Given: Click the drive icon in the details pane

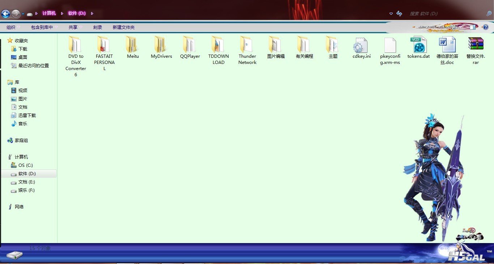Looking at the screenshot, I should [x=14, y=255].
